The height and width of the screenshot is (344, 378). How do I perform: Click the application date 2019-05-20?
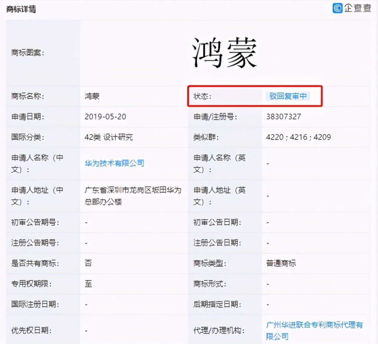tap(105, 117)
